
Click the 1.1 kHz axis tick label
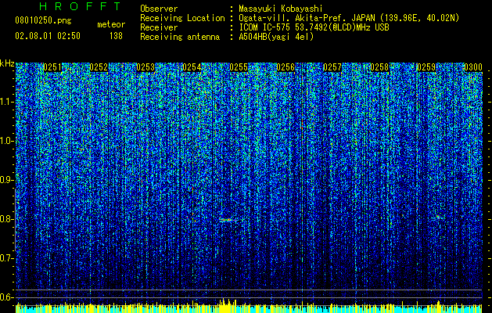pos(6,102)
